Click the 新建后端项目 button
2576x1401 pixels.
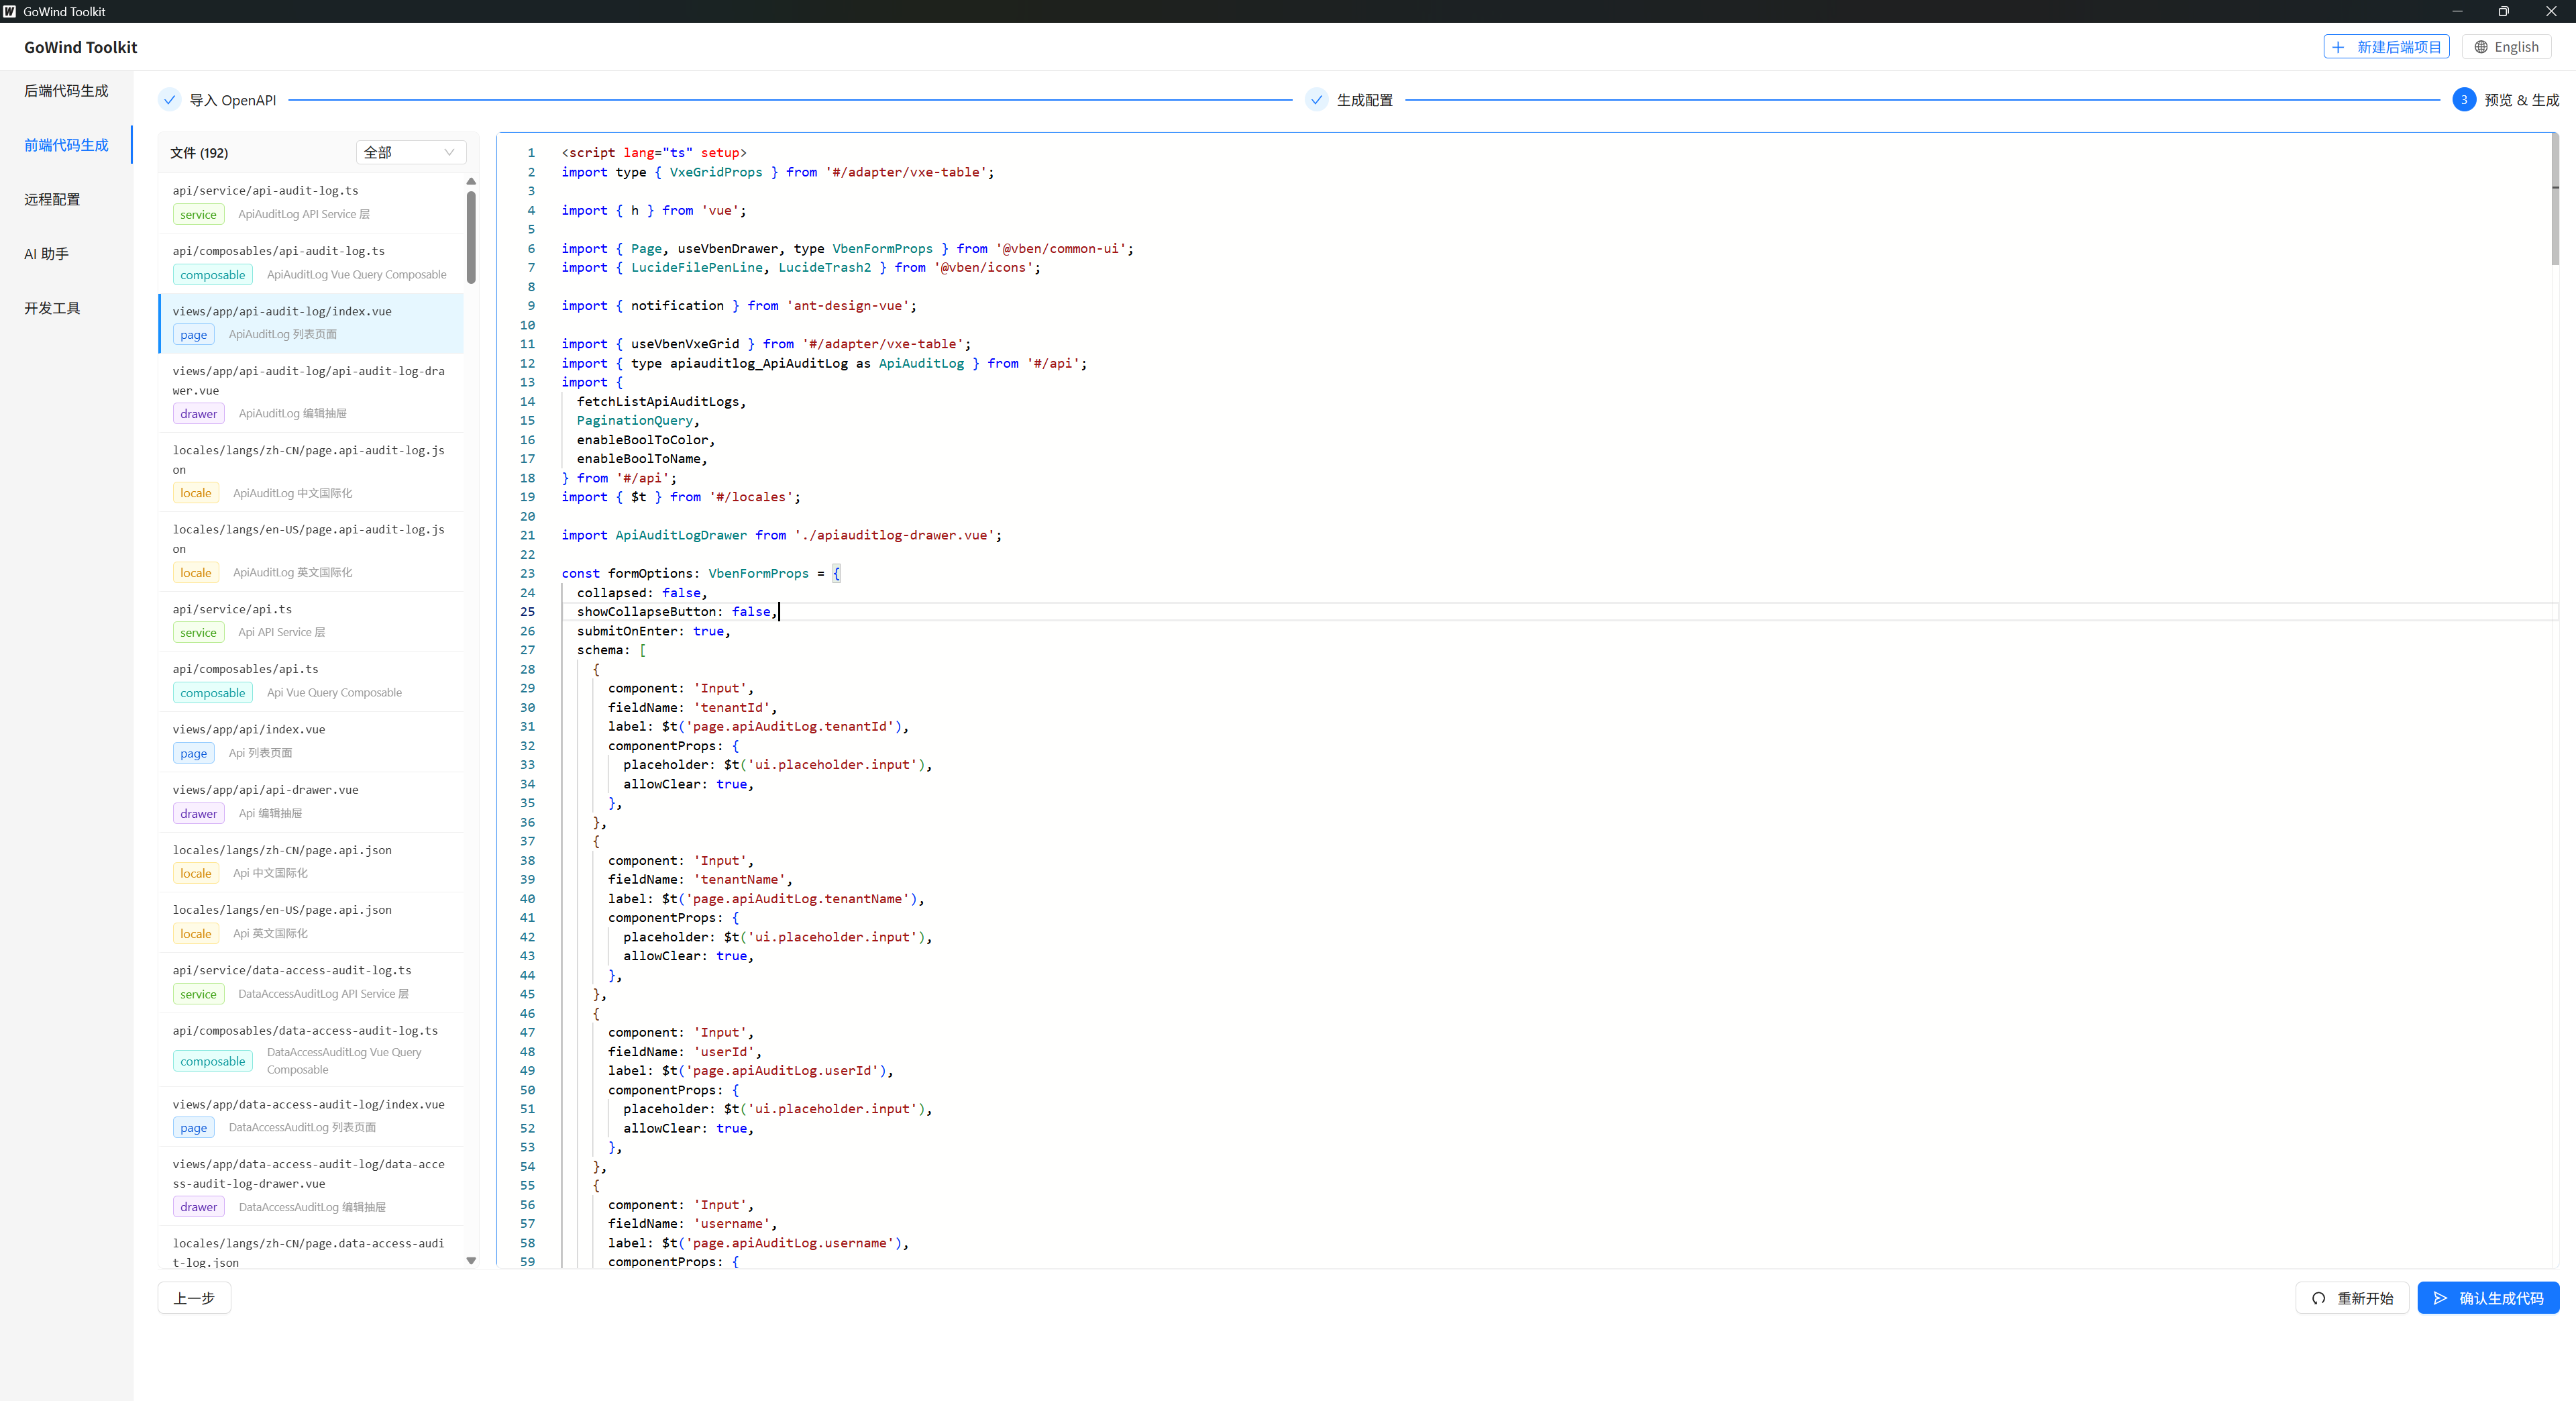click(2386, 47)
